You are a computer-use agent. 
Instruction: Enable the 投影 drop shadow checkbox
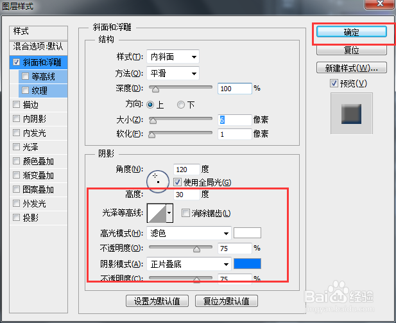[17, 217]
